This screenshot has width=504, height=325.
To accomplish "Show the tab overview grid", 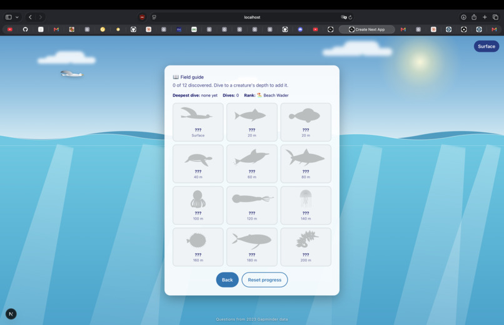I will 495,17.
